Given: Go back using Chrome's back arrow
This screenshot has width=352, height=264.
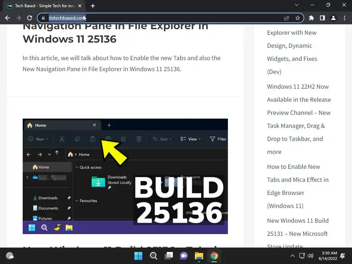Looking at the screenshot, I should coord(8,18).
